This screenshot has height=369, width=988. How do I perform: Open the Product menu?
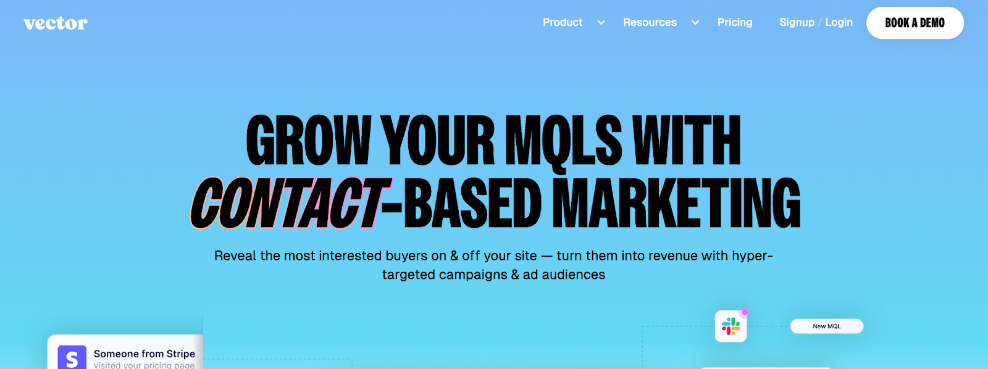(x=563, y=23)
